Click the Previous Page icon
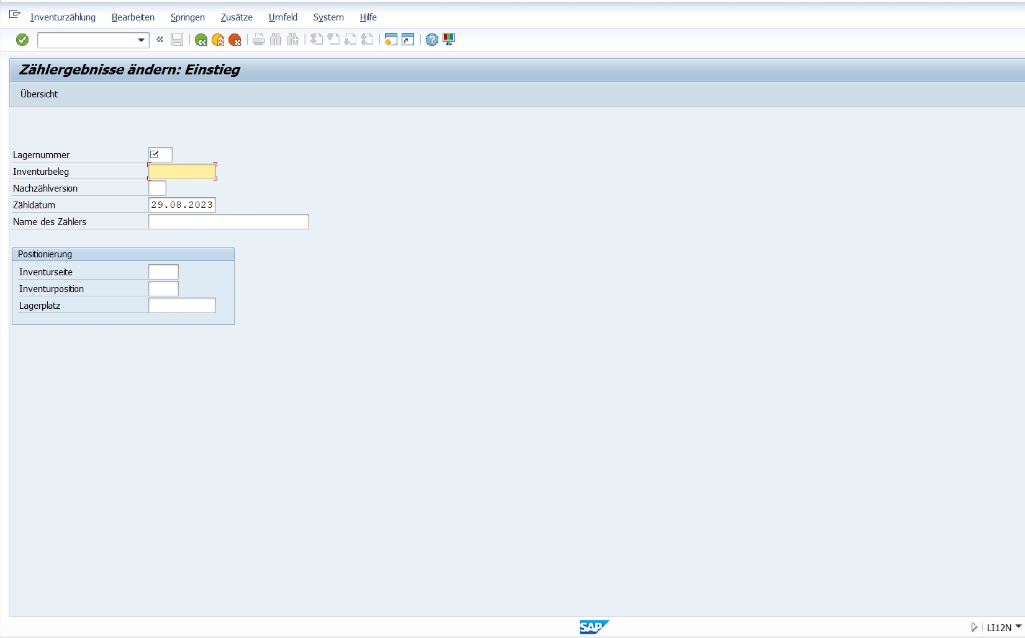This screenshot has height=638, width=1025. tap(333, 40)
